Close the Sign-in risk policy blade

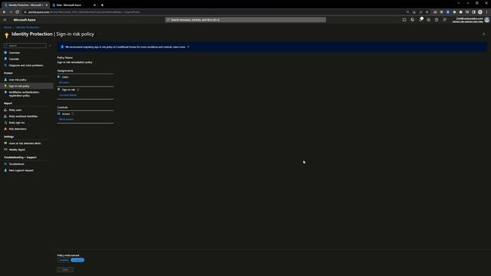click(483, 34)
